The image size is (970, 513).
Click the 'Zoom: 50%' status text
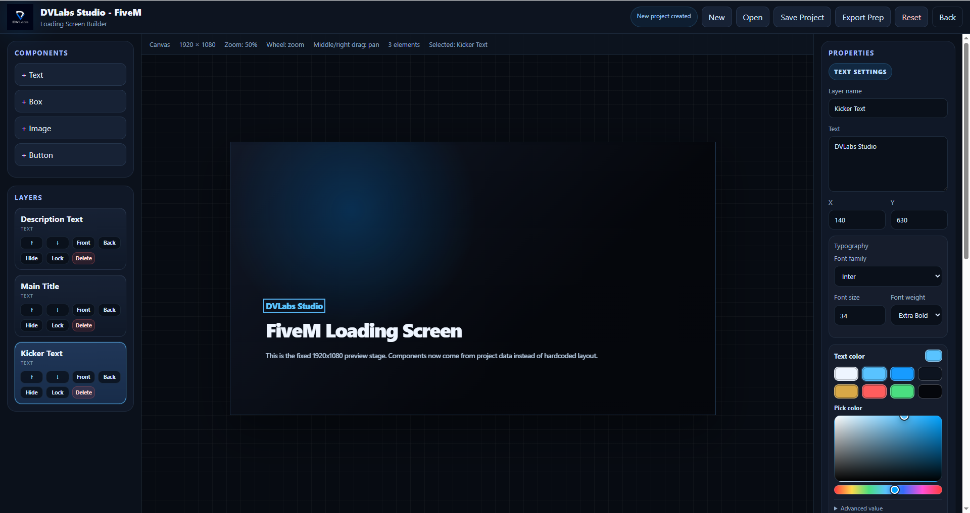[x=241, y=45]
